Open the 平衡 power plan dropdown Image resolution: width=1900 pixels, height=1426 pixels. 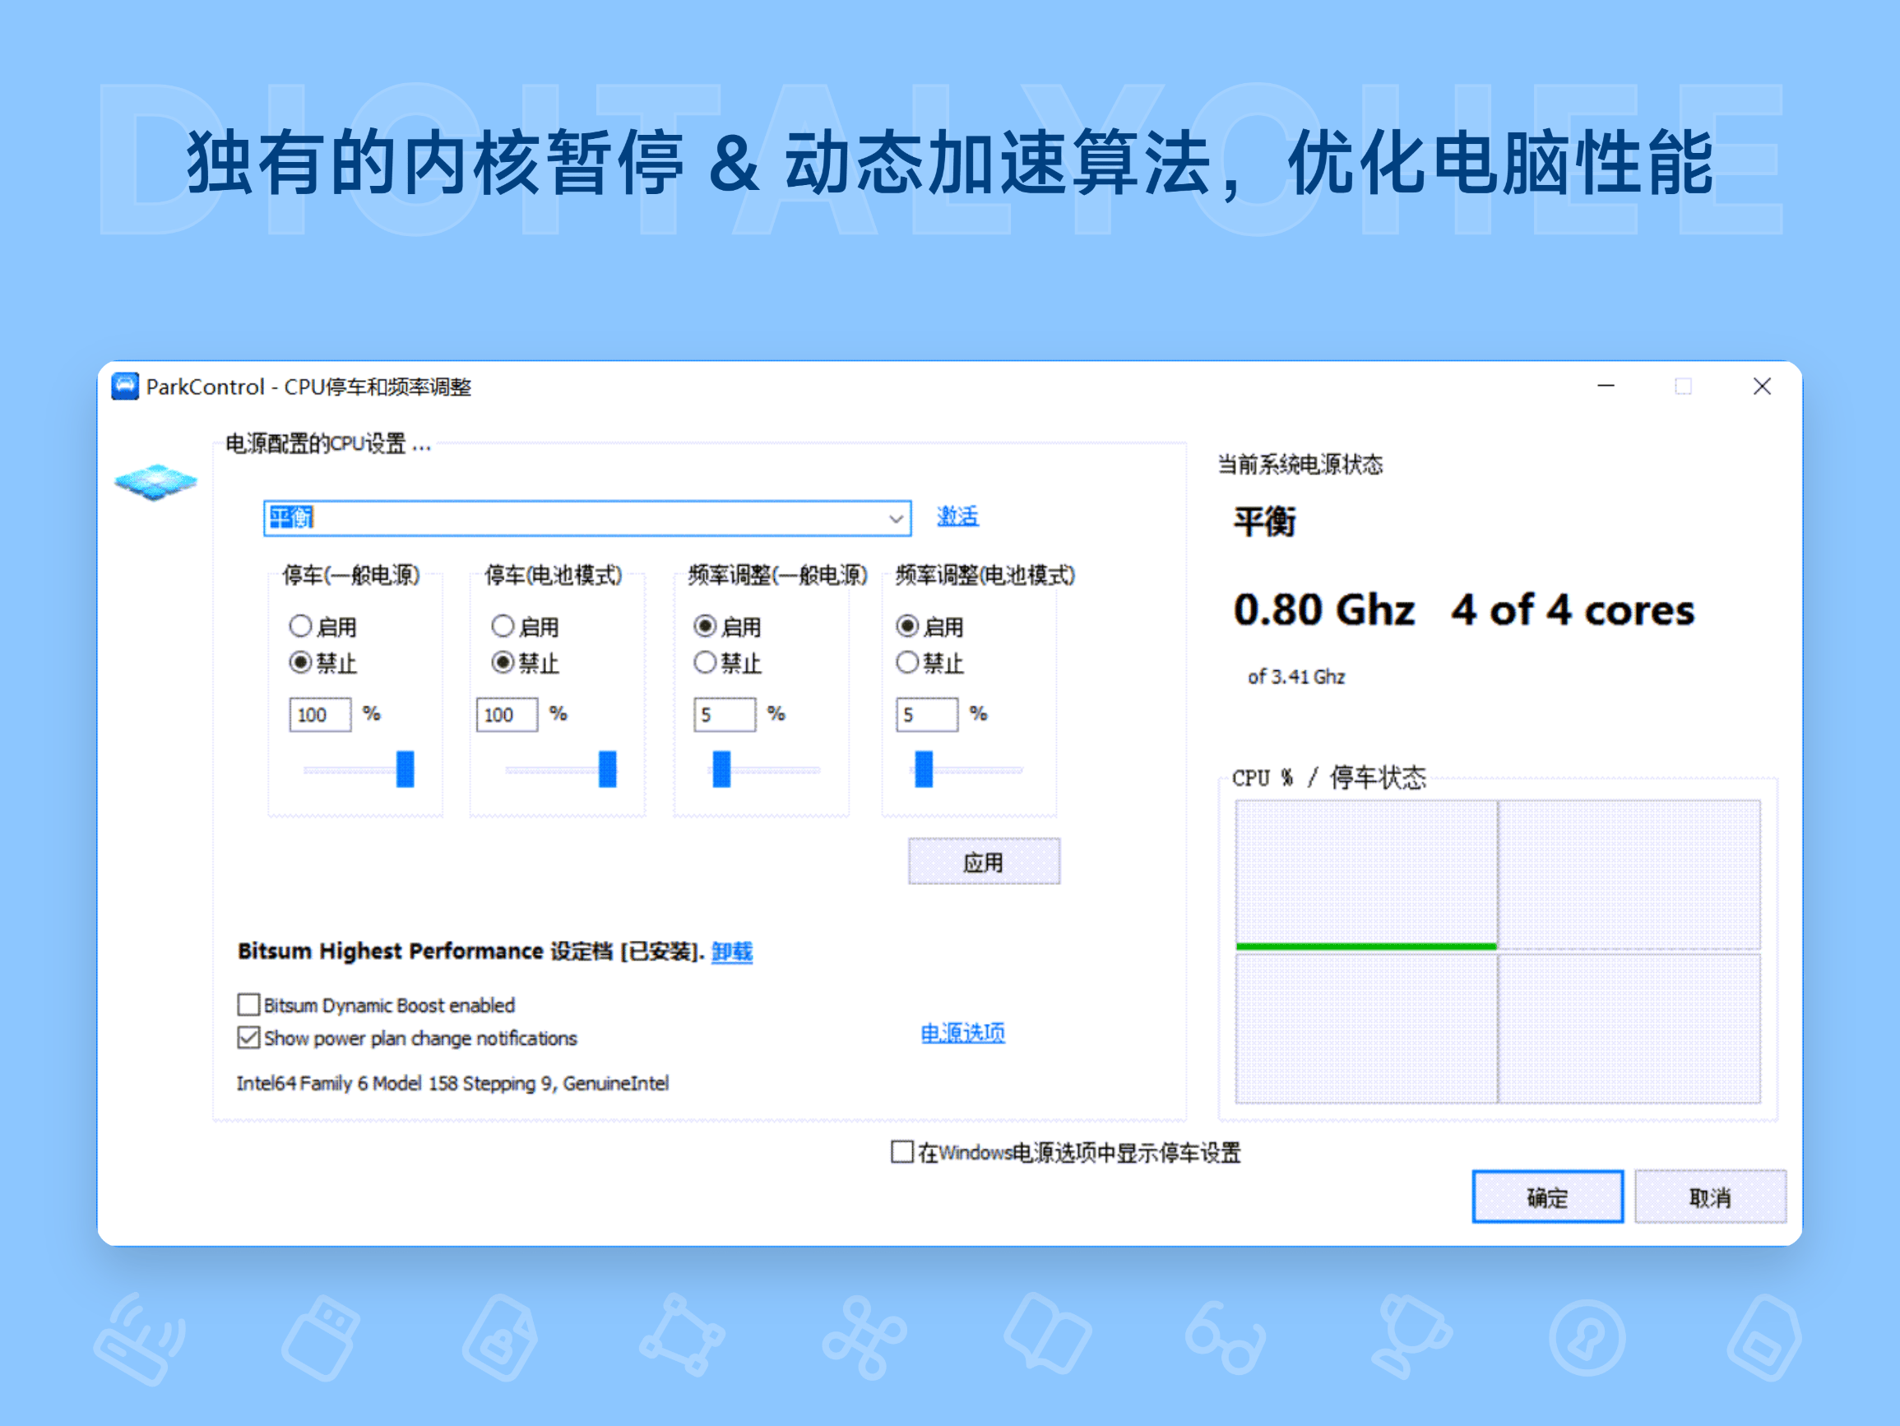[896, 518]
